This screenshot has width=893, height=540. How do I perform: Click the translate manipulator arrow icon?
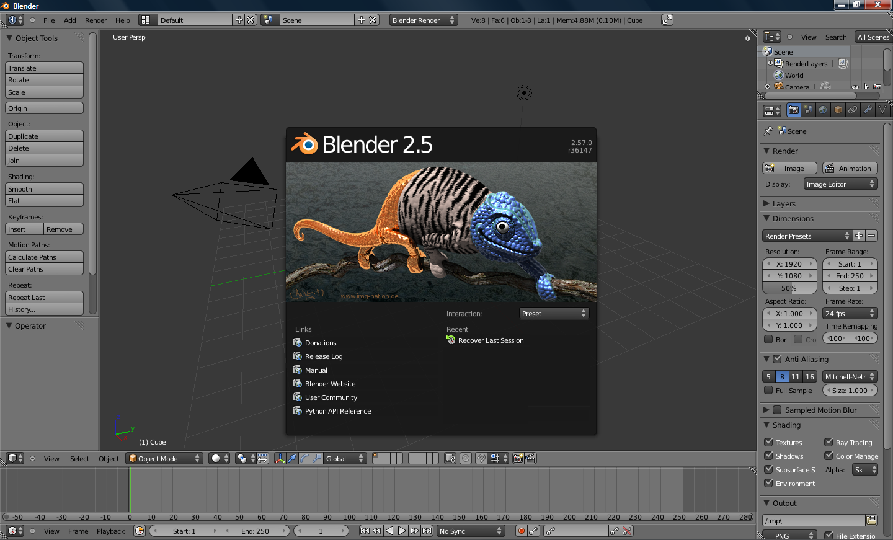pos(292,459)
